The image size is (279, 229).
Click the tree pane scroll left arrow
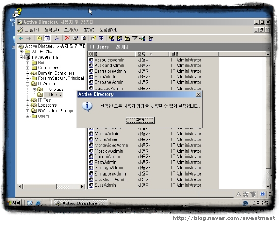(20, 186)
